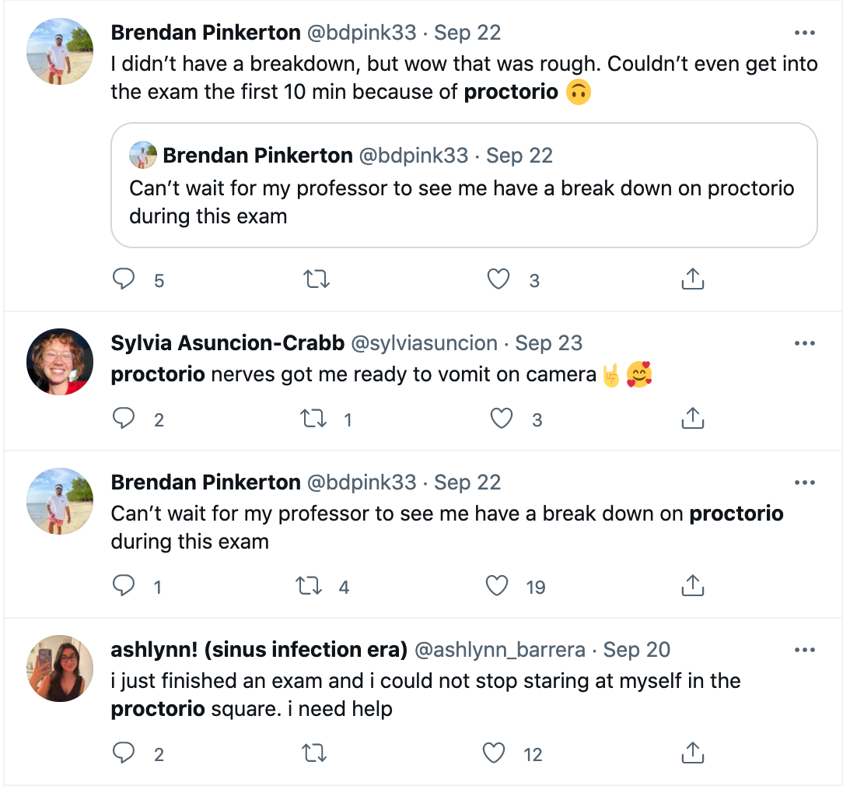Retweet Brendan's "didn't have a breakdown" tweet
Viewport: 843px width, 786px height.
316,279
